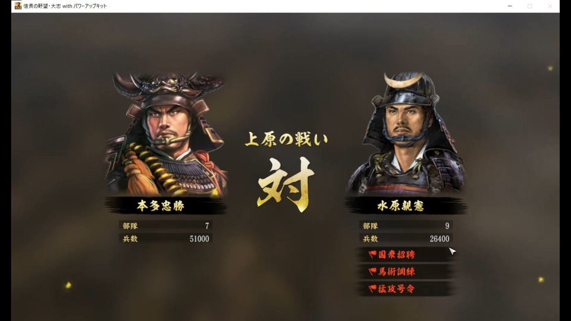The width and height of the screenshot is (571, 321).
Task: Click the golden 対 versus emblem
Action: point(286,184)
